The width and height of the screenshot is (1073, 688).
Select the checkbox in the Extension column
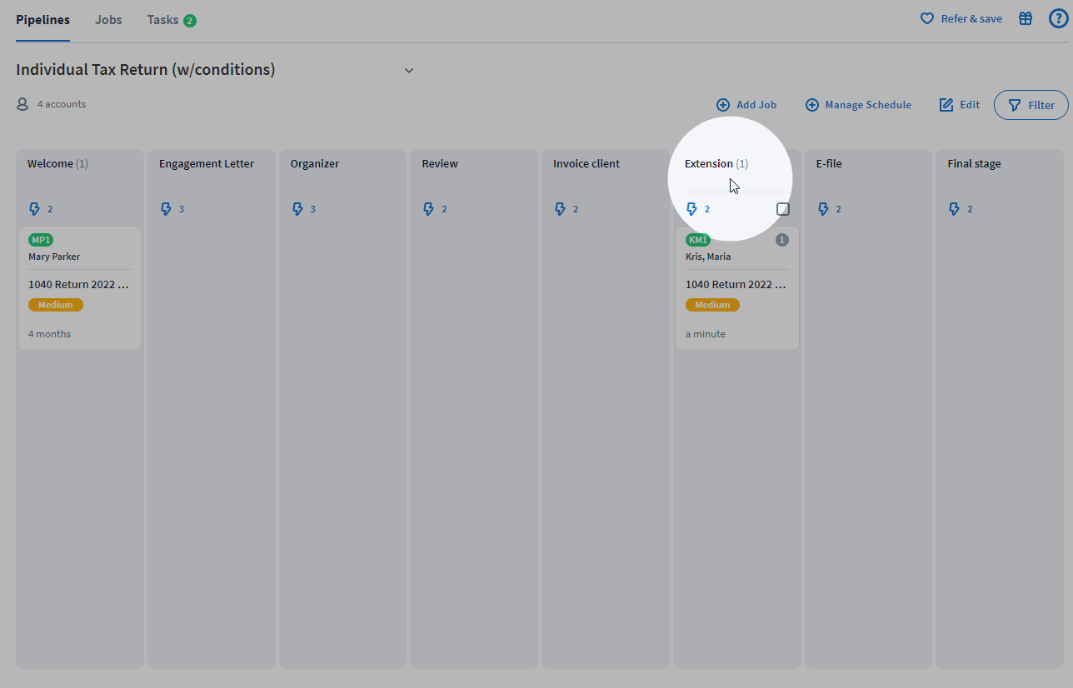(x=782, y=208)
